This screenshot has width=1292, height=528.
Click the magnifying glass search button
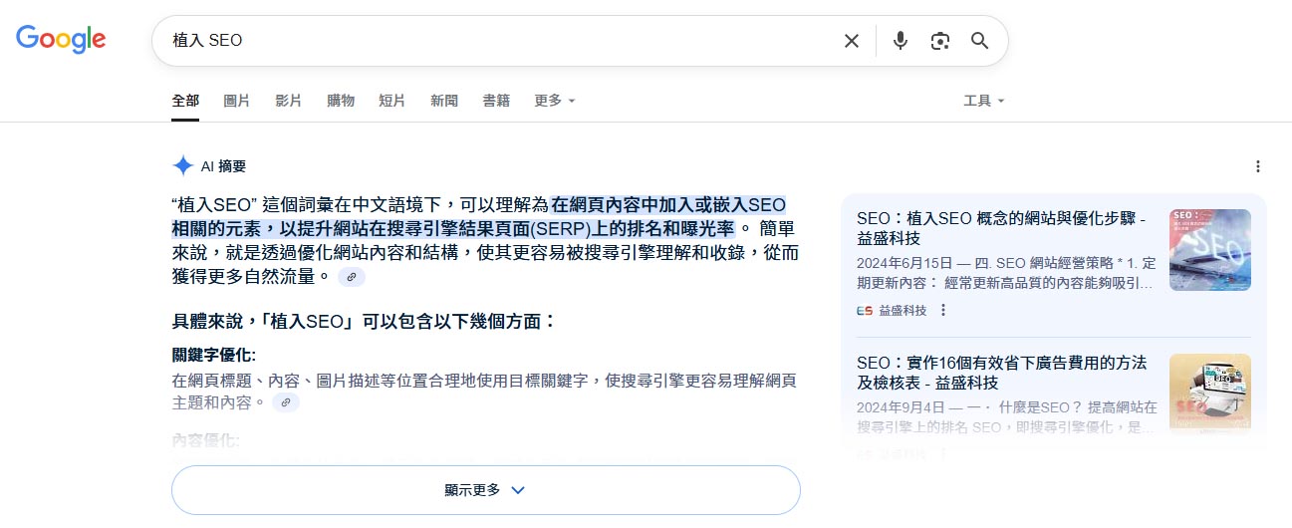(980, 41)
